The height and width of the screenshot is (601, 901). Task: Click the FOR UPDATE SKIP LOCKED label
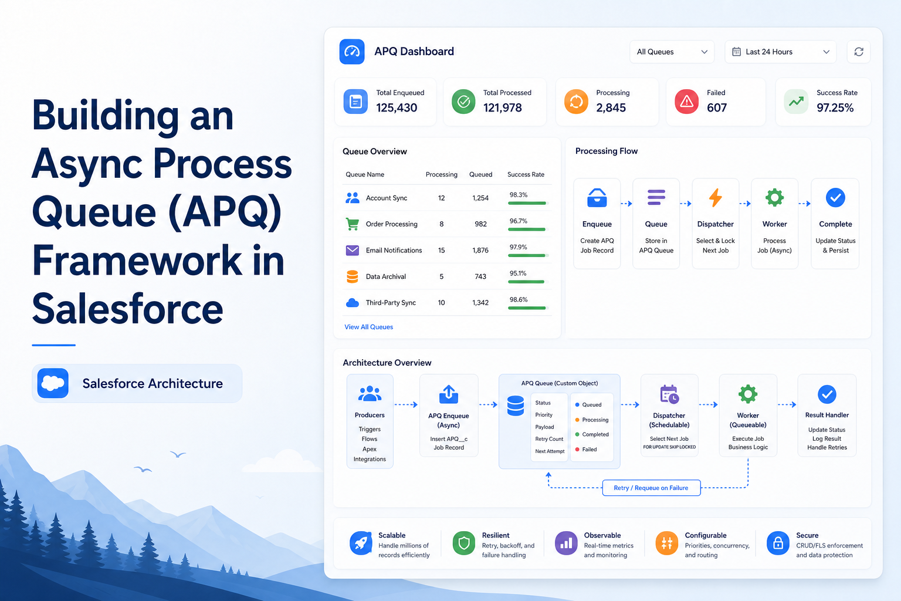(669, 447)
